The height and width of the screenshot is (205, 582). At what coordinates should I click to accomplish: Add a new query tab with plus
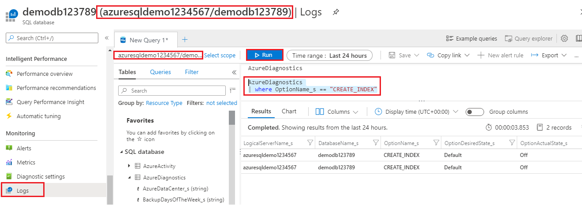click(x=185, y=40)
